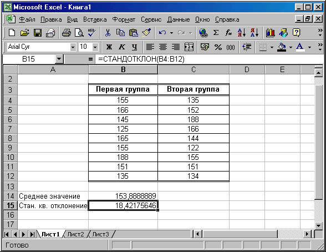
Task: Send workbook by e-mail icon
Action: (x=50, y=33)
